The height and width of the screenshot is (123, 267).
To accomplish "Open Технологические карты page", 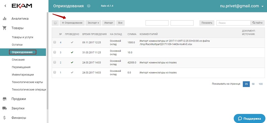I will point(27,82).
